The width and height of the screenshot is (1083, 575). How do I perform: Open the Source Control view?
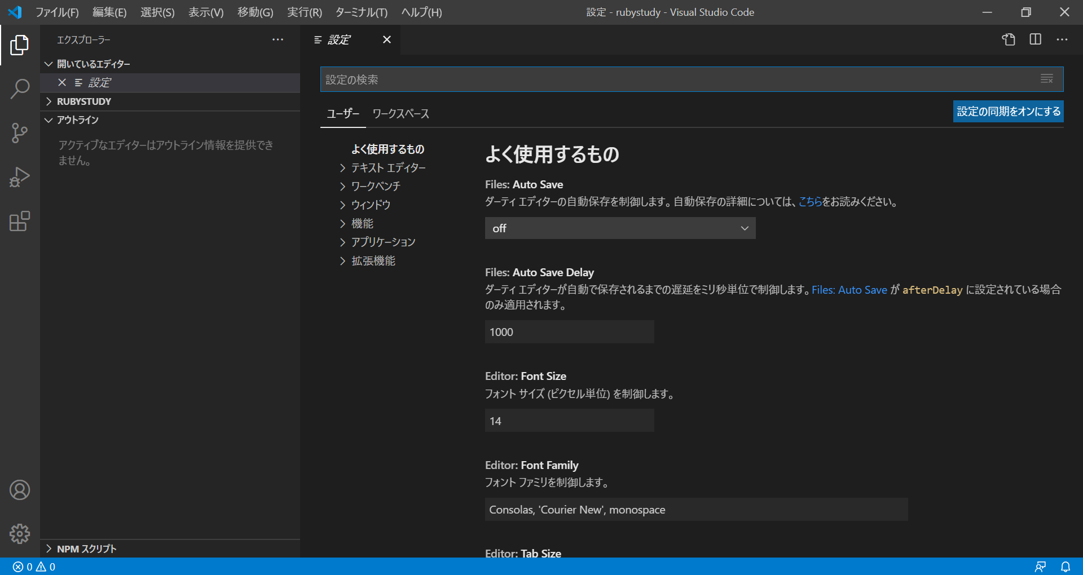coord(20,133)
